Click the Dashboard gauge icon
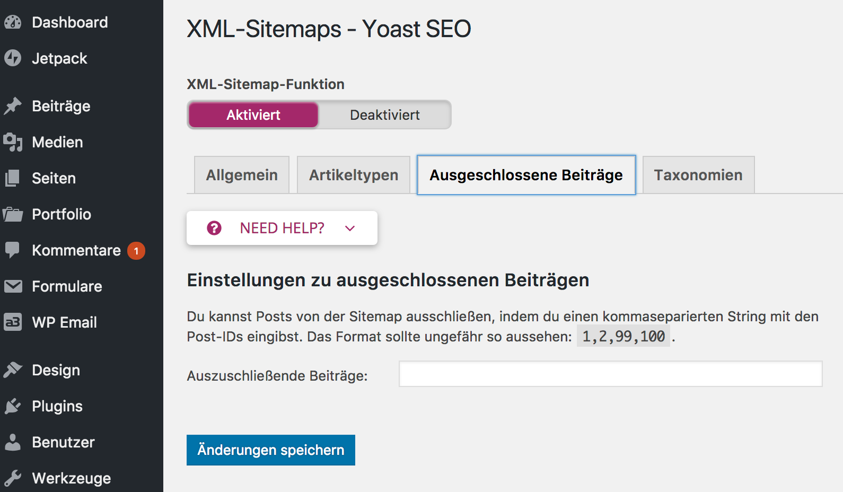 [x=13, y=22]
